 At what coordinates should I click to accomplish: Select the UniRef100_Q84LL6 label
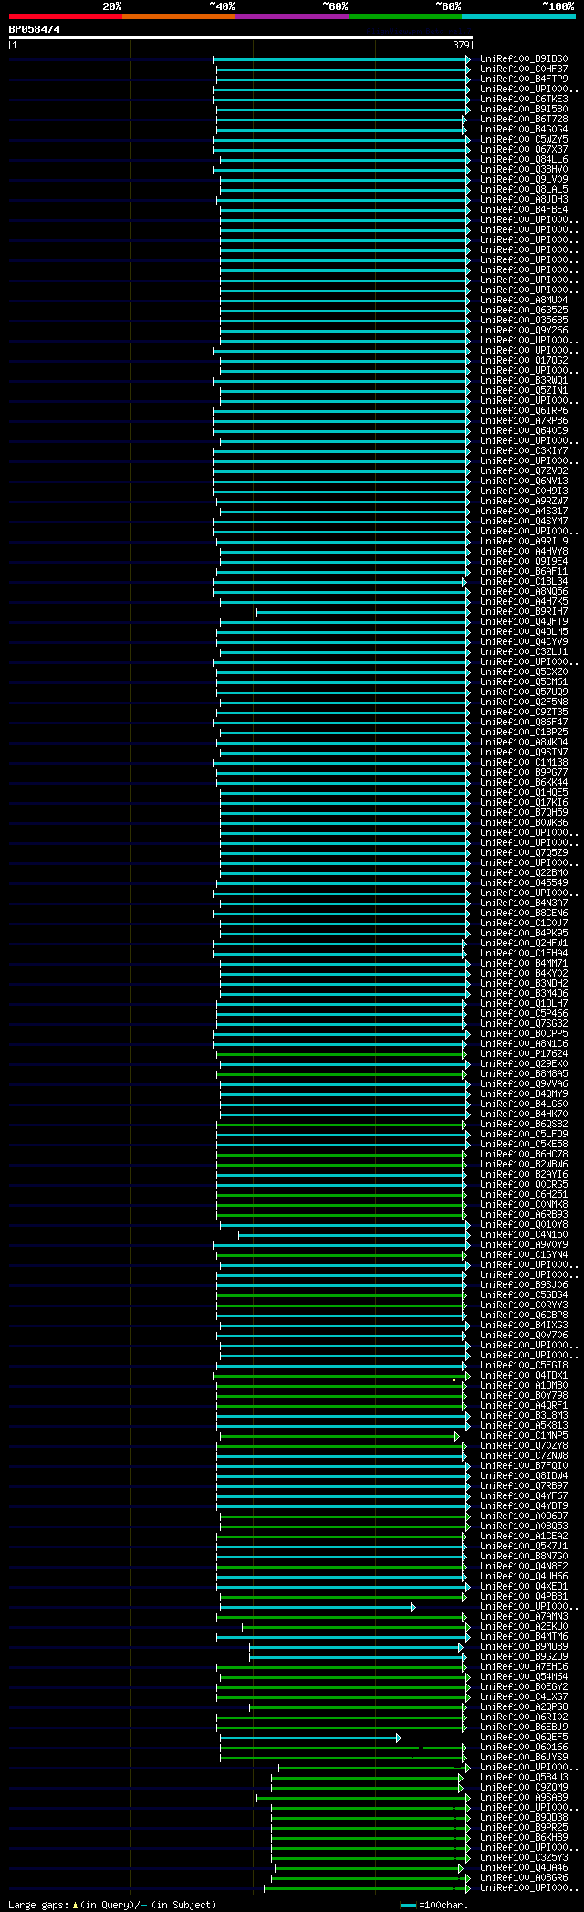click(x=524, y=159)
